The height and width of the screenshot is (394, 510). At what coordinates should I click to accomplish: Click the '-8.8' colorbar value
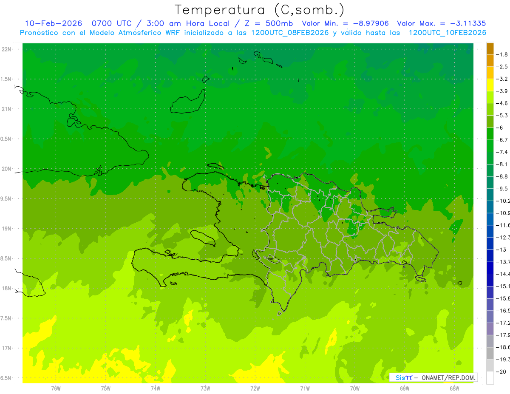point(503,176)
